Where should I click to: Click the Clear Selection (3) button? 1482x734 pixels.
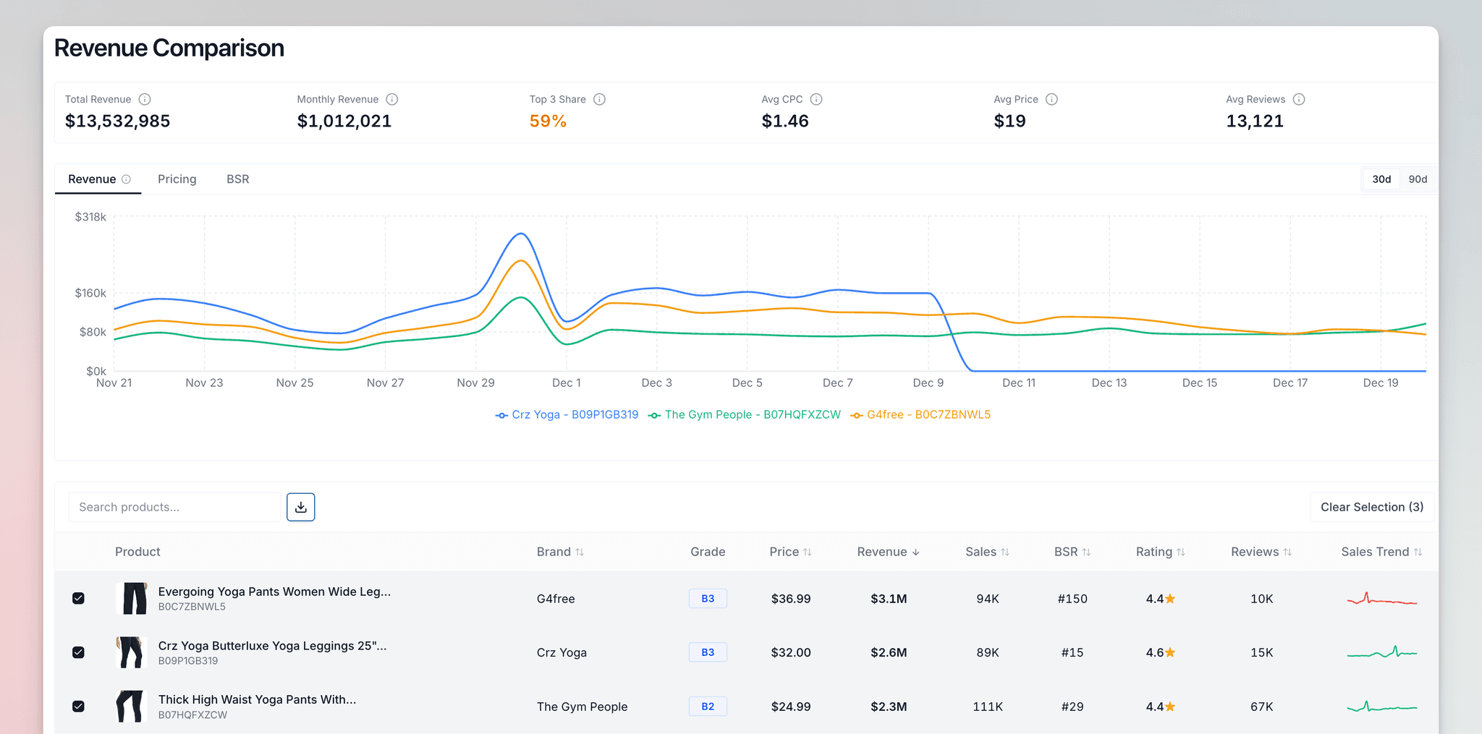coord(1372,507)
